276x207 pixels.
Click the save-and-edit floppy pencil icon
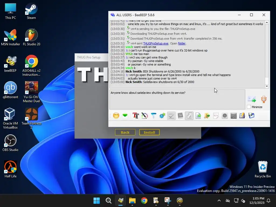(x=242, y=116)
